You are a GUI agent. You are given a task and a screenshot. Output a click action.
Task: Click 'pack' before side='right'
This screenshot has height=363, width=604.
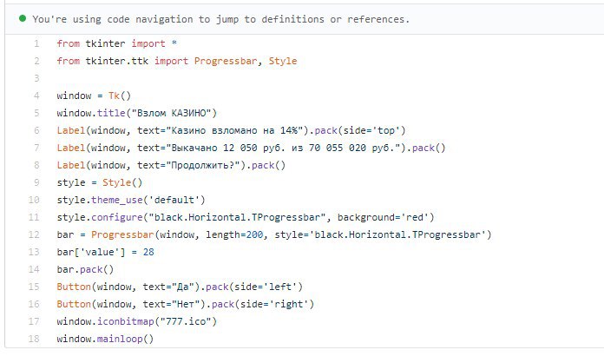223,304
